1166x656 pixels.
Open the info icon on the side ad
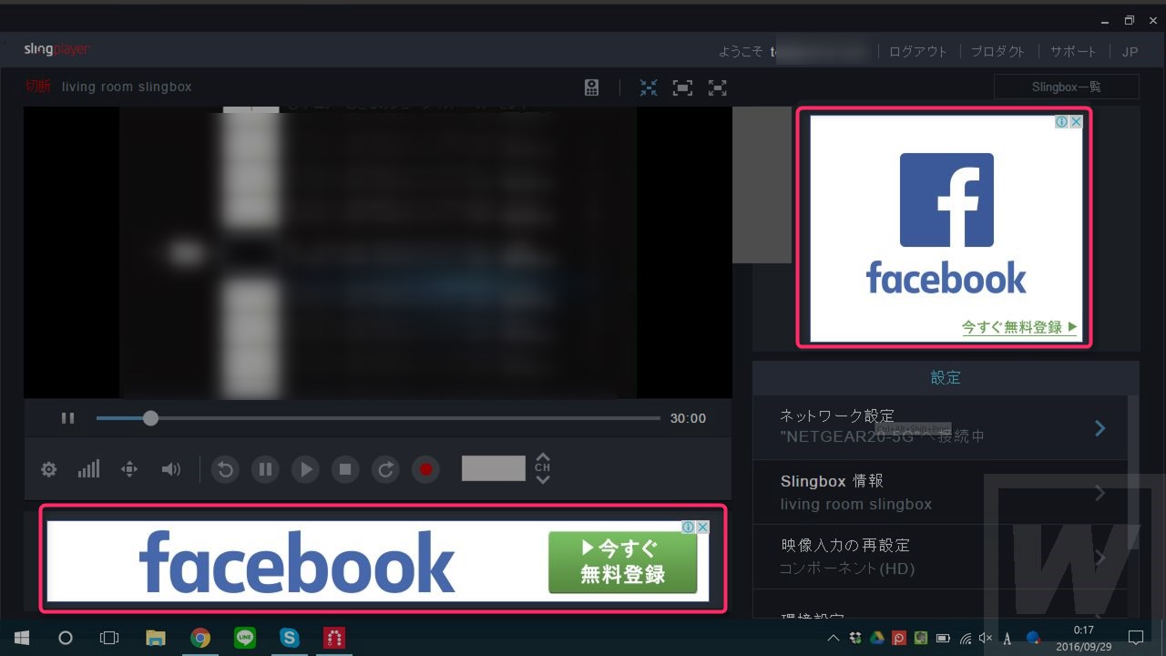tap(1062, 122)
